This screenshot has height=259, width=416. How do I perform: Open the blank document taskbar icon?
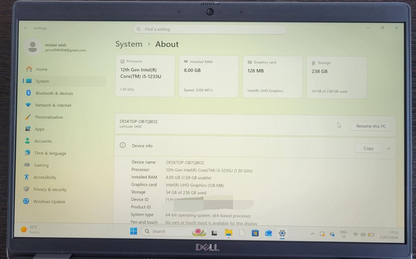coord(242,232)
